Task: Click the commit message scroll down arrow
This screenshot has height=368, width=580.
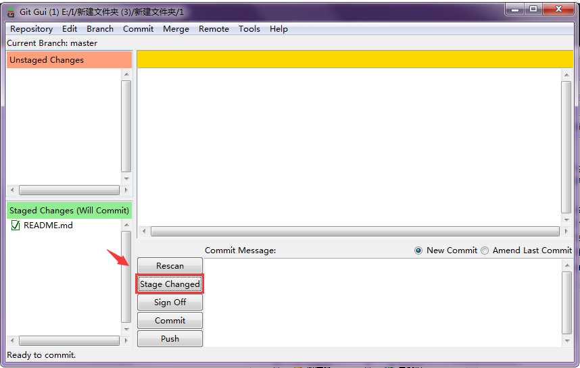Action: click(x=566, y=340)
